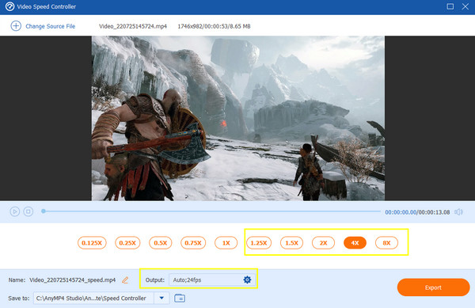Select 0.125X speed

[92, 243]
